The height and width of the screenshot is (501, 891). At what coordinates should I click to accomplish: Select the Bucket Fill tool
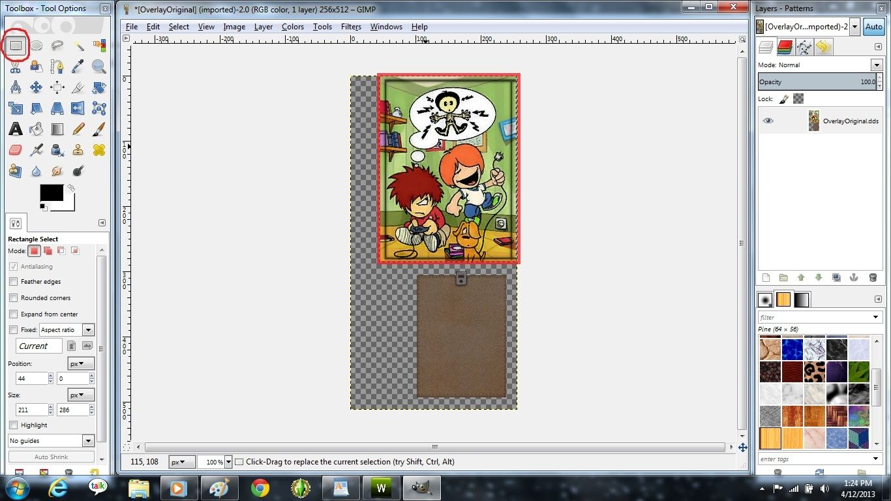pos(37,129)
